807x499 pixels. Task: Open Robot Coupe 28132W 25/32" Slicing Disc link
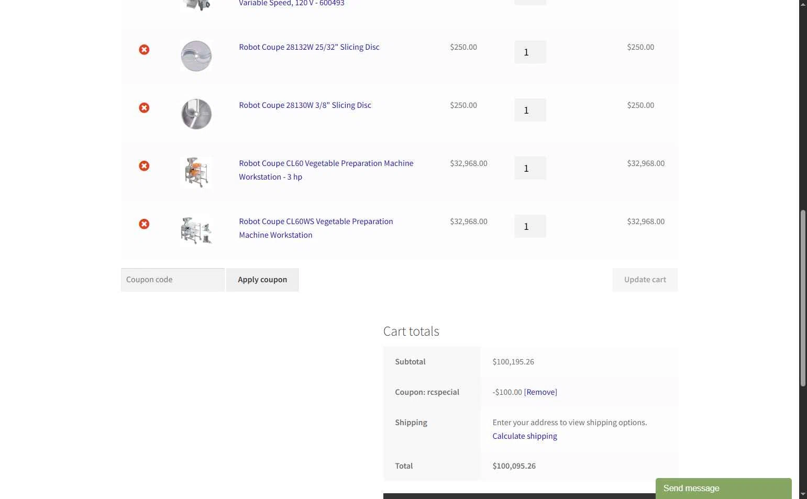(309, 47)
